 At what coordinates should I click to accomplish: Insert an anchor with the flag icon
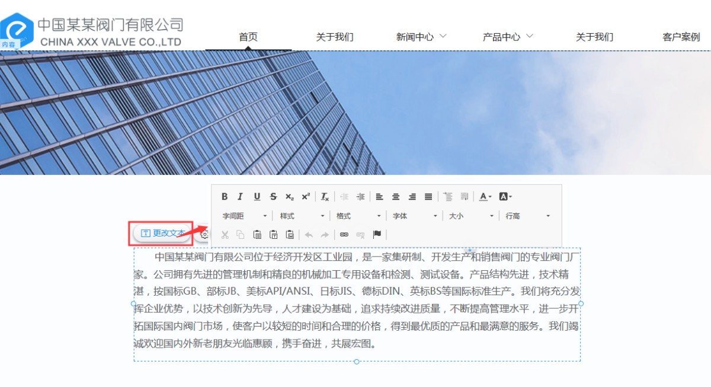point(377,235)
